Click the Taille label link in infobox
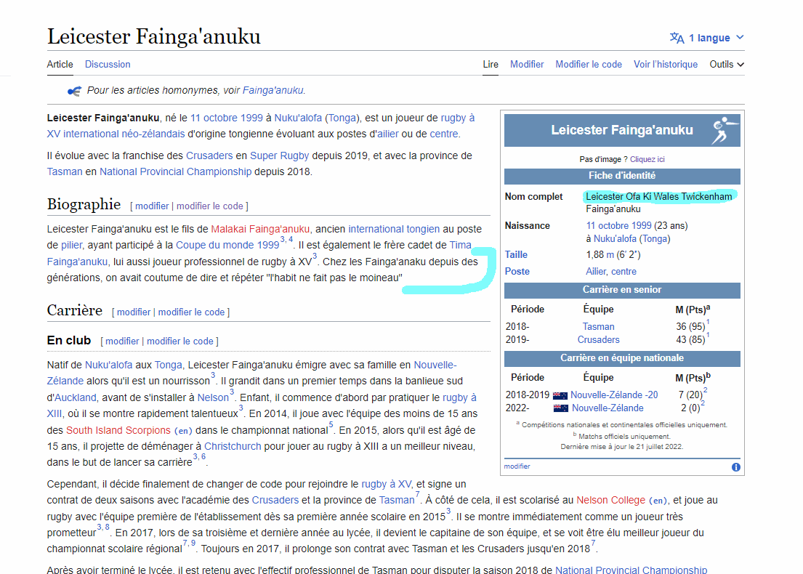 click(x=516, y=254)
